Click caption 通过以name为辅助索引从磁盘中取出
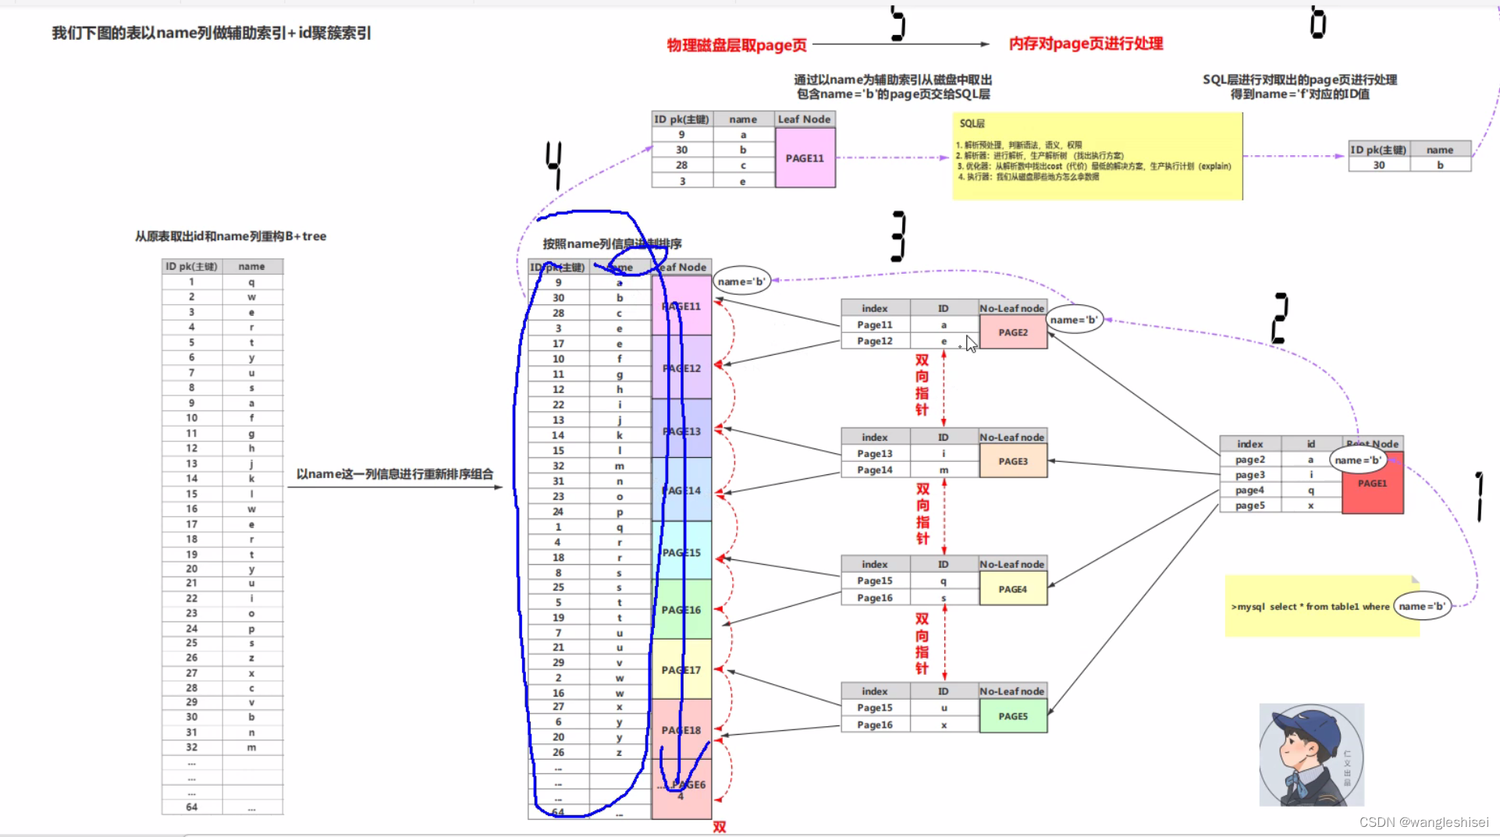Image resolution: width=1500 pixels, height=837 pixels. [893, 80]
